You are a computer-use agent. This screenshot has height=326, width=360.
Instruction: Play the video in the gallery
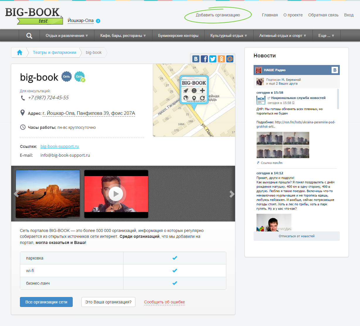click(x=116, y=194)
